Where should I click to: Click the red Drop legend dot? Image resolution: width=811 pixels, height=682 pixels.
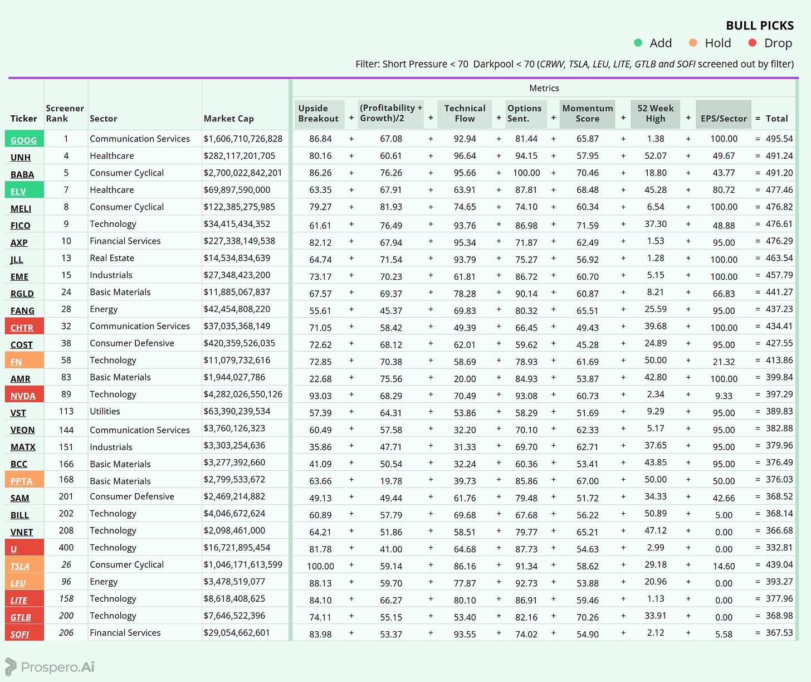[x=753, y=43]
